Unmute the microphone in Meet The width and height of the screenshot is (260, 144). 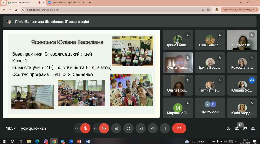[x=85, y=128]
